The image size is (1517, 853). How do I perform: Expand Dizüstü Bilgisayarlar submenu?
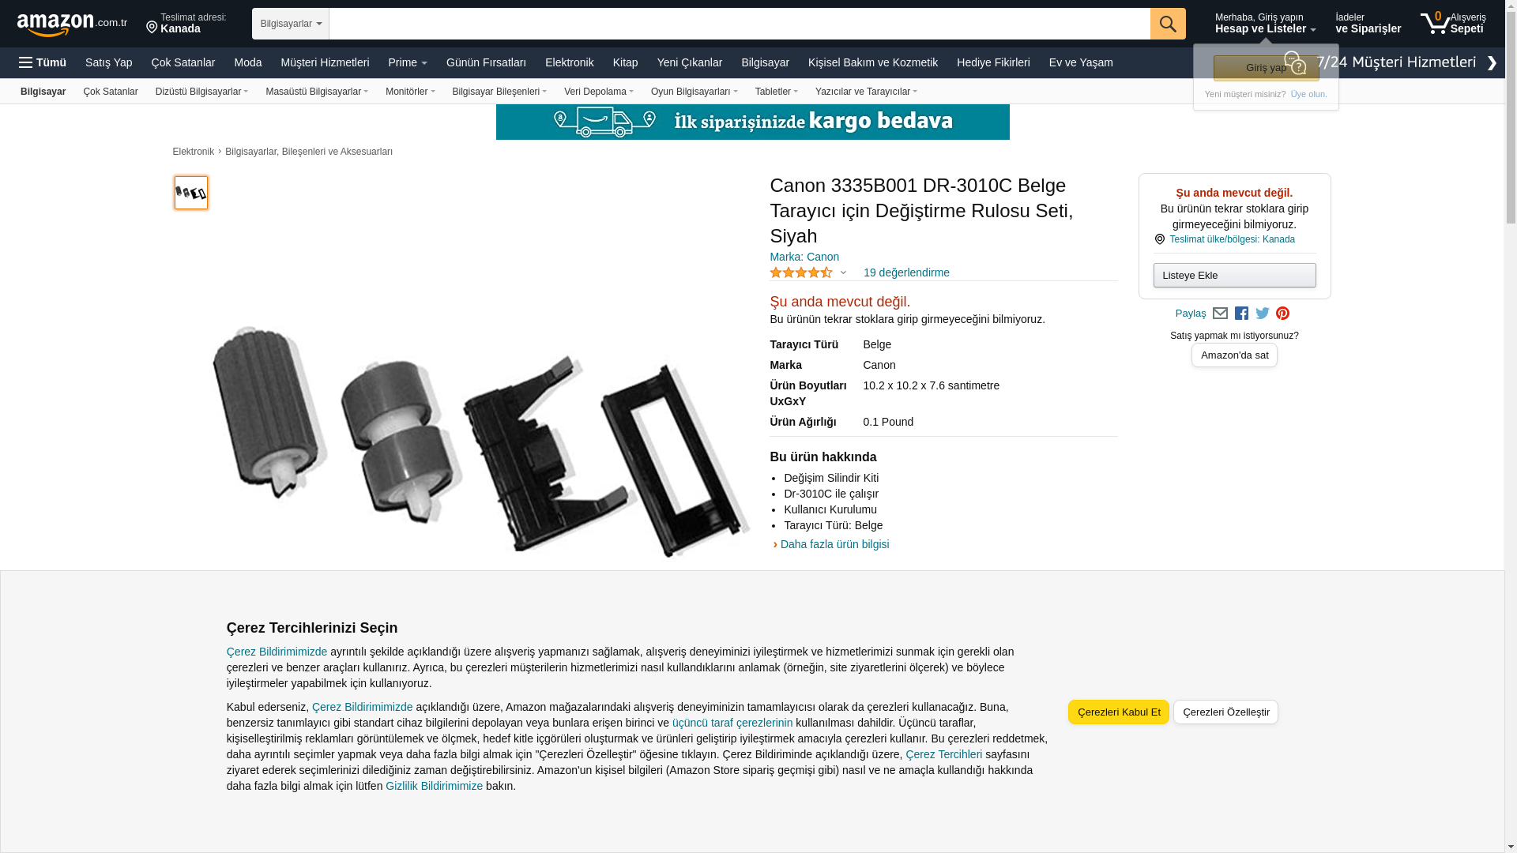[x=201, y=92]
